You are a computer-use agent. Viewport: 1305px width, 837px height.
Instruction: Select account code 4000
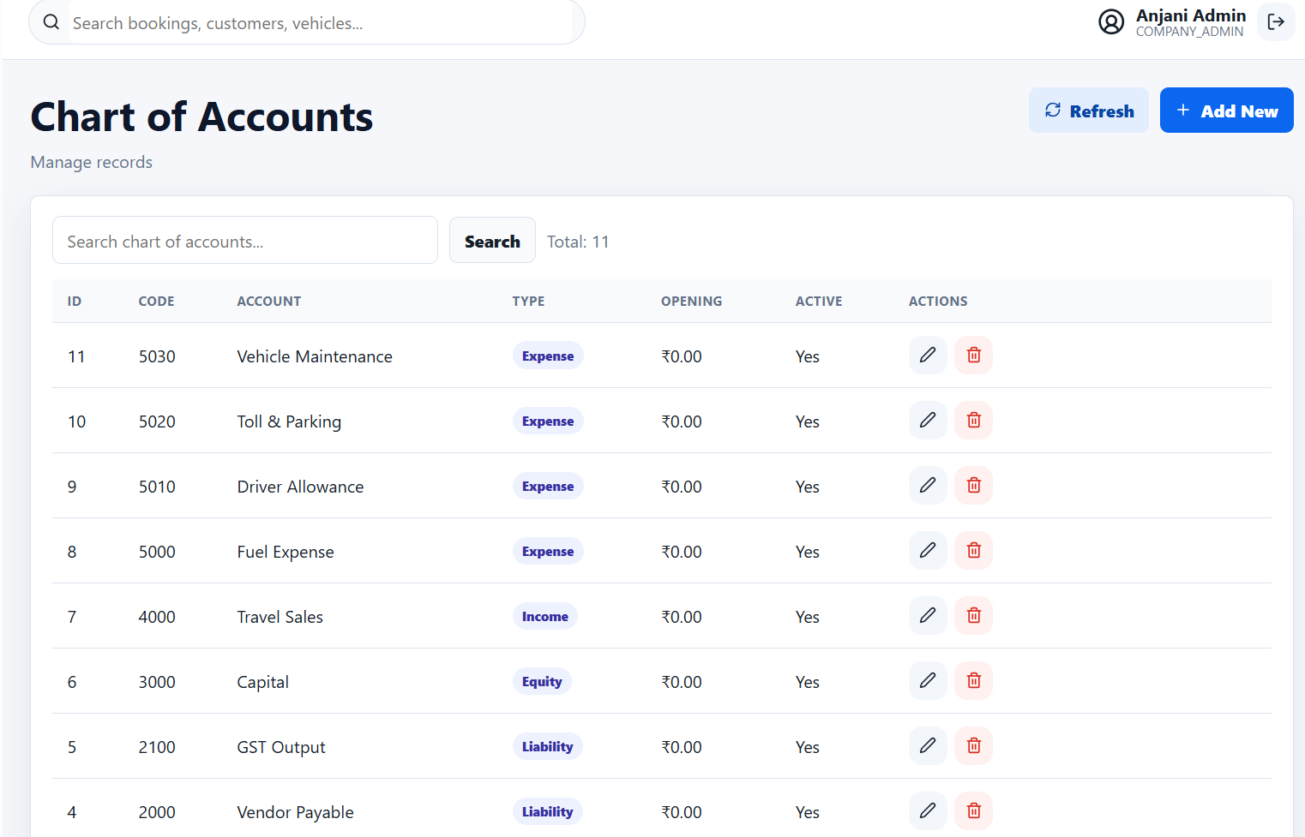(x=157, y=617)
